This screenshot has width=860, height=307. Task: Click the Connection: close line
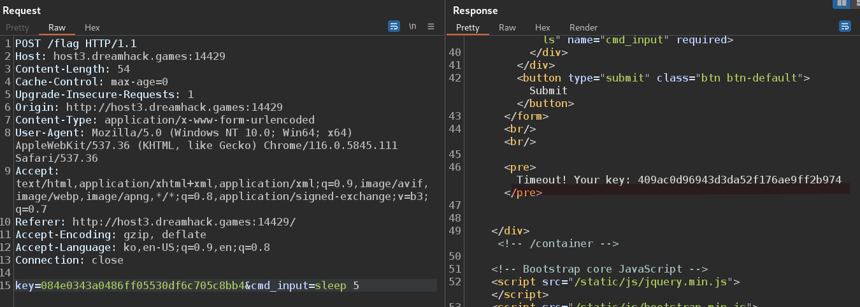coord(69,260)
